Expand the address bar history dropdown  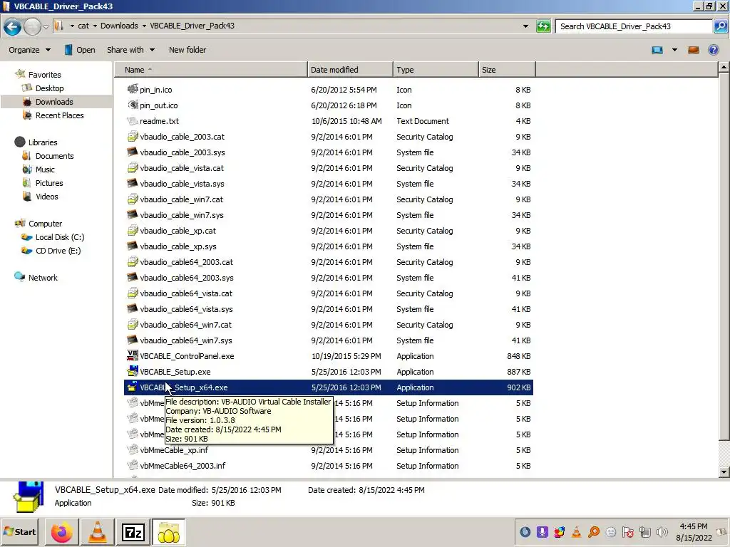point(525,26)
